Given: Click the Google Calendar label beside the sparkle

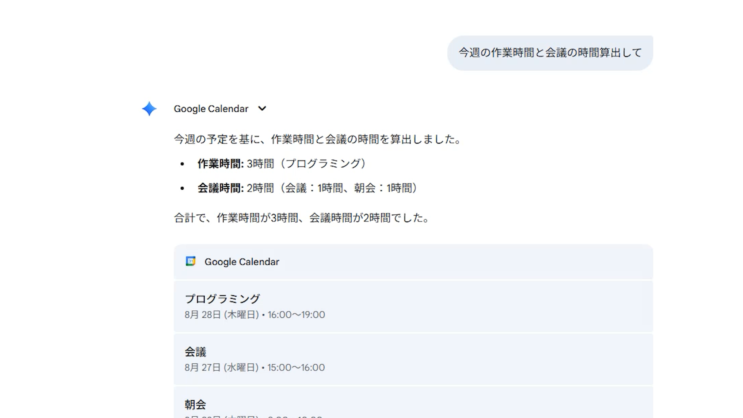Looking at the screenshot, I should click(x=211, y=109).
